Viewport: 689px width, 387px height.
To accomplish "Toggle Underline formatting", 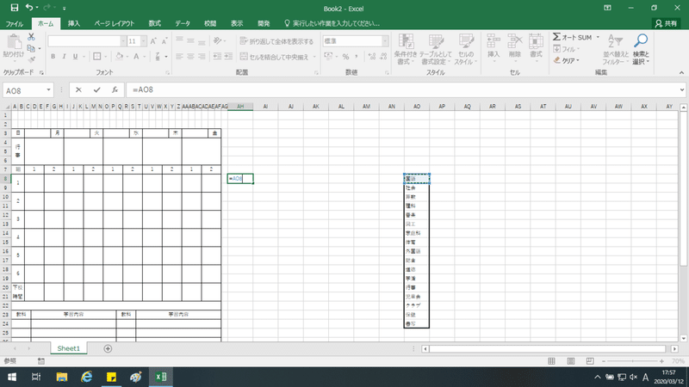I will [75, 57].
